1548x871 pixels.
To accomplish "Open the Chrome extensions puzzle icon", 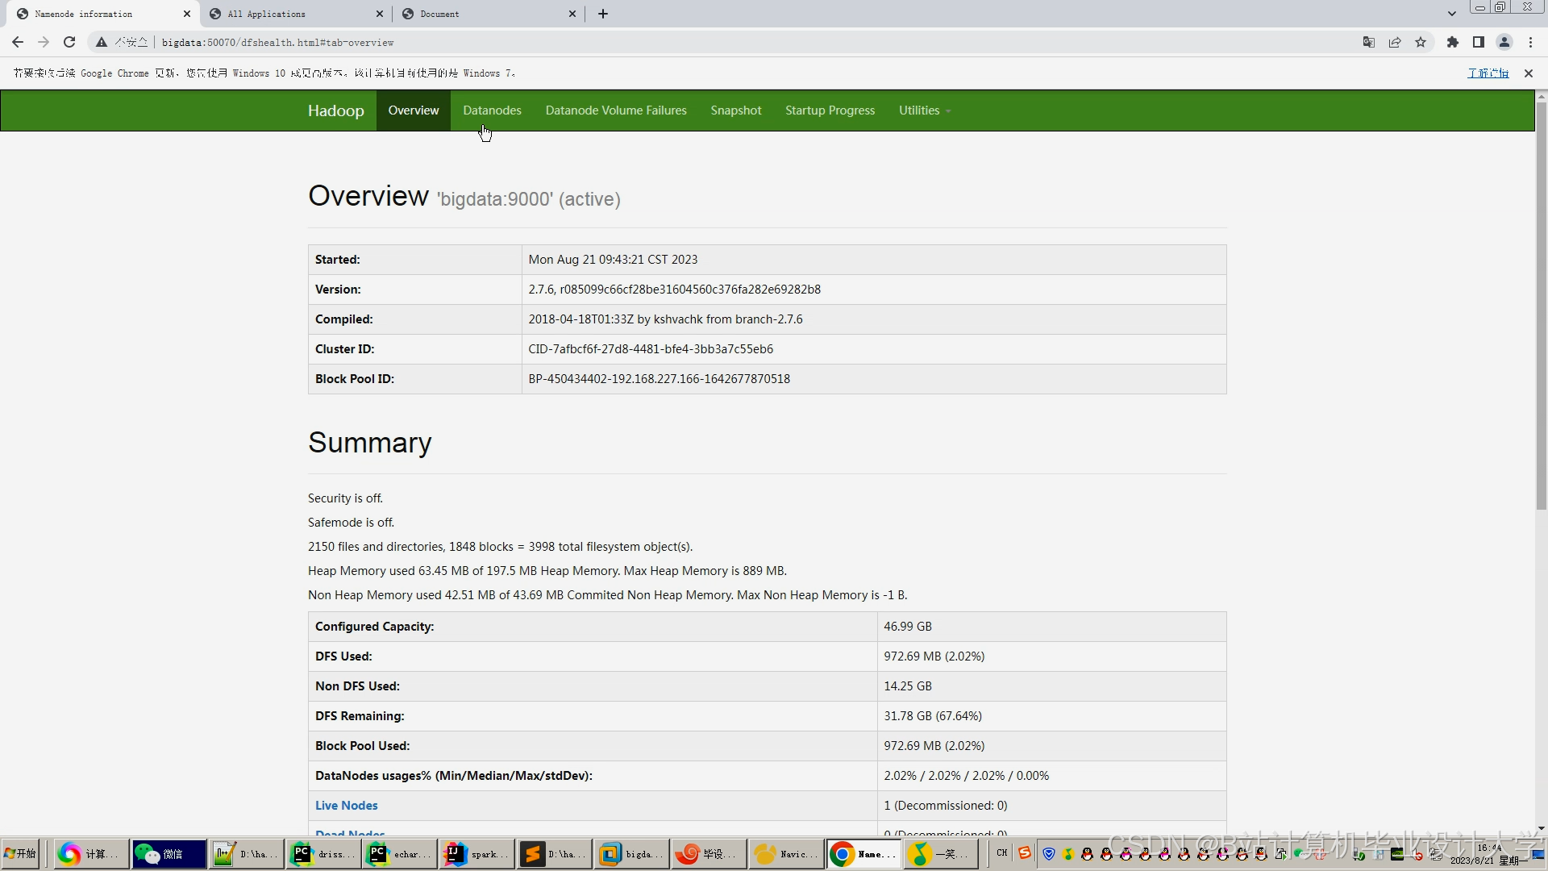I will [1453, 42].
